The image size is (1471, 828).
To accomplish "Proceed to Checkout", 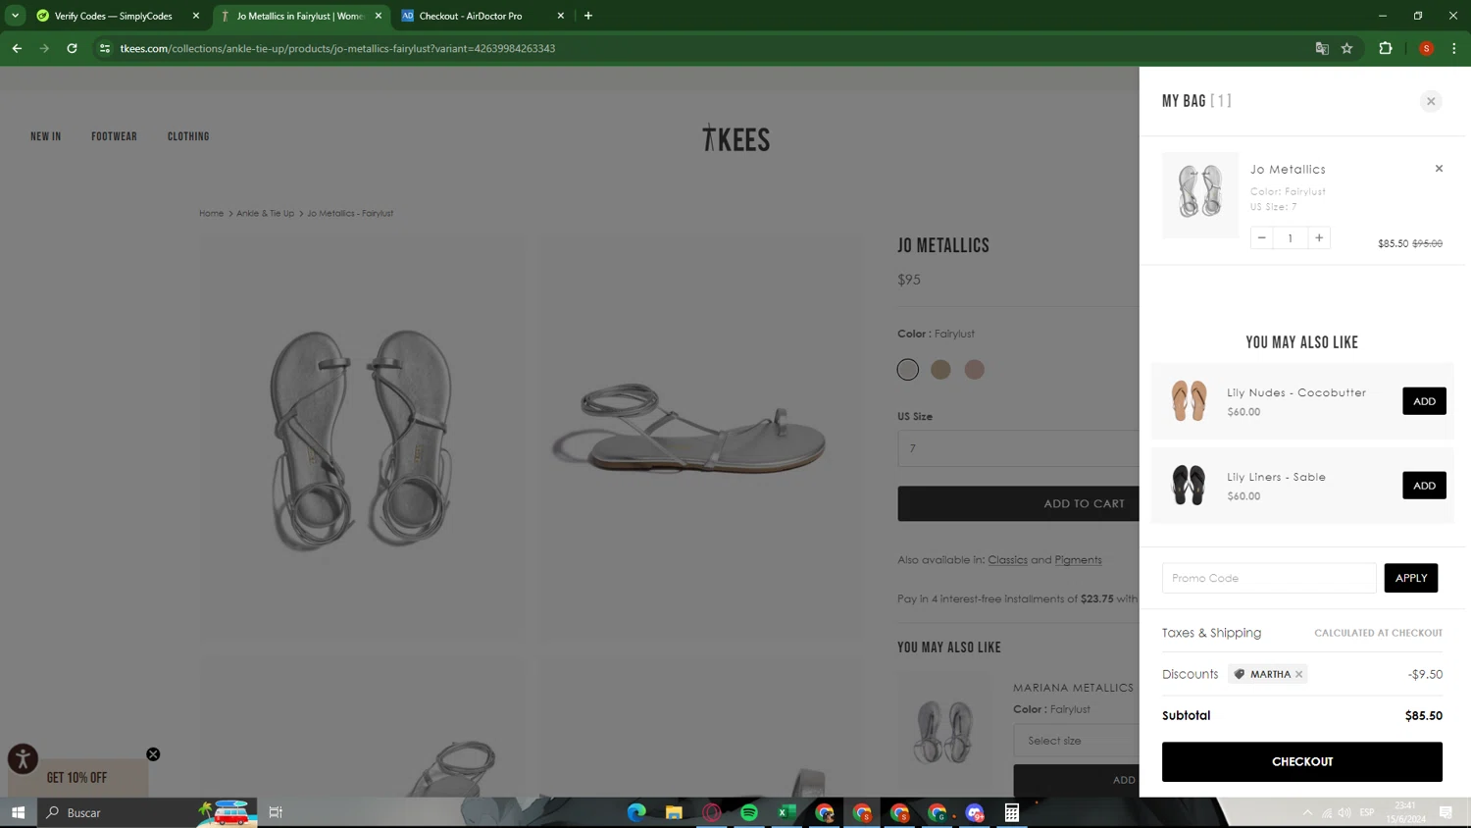I will tap(1301, 761).
